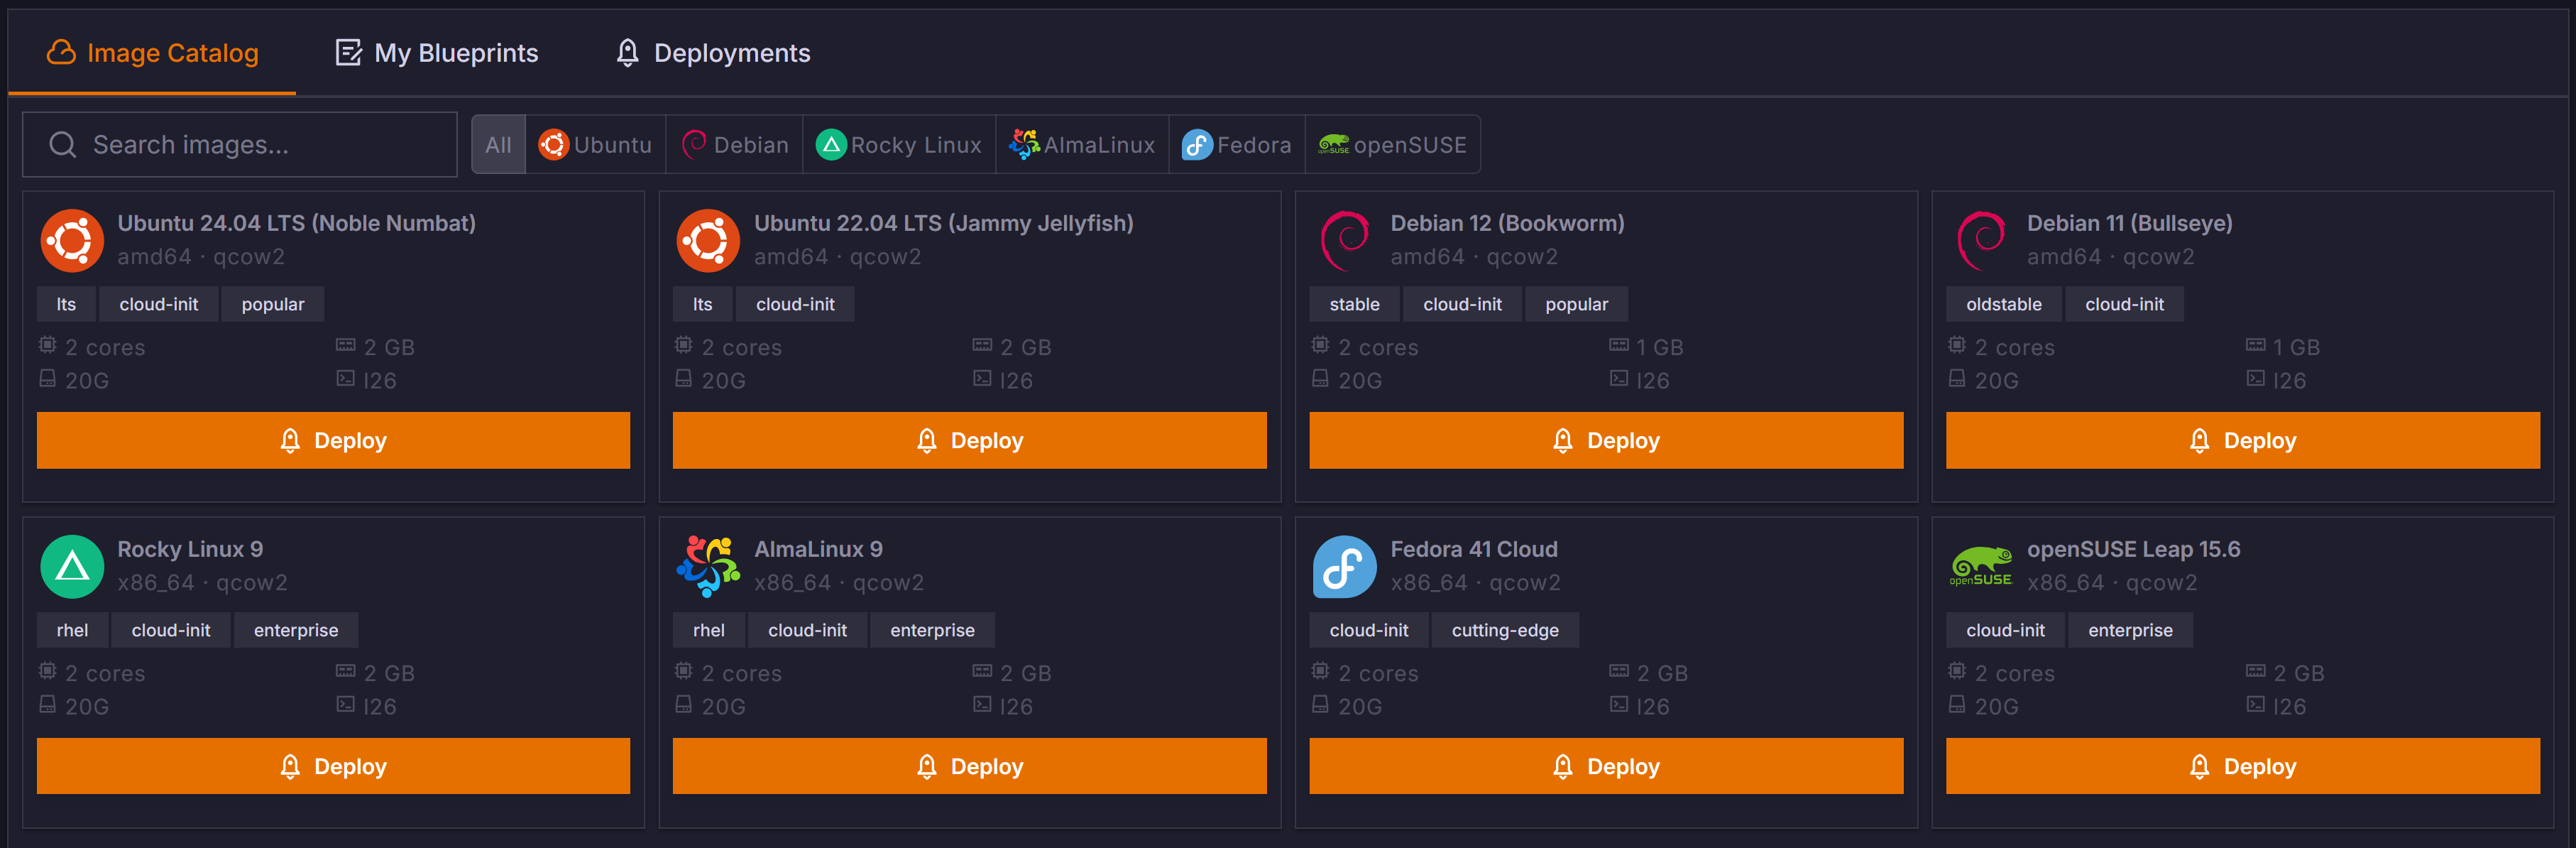Switch to the My Blueprints tab
The height and width of the screenshot is (848, 2576).
click(x=436, y=52)
